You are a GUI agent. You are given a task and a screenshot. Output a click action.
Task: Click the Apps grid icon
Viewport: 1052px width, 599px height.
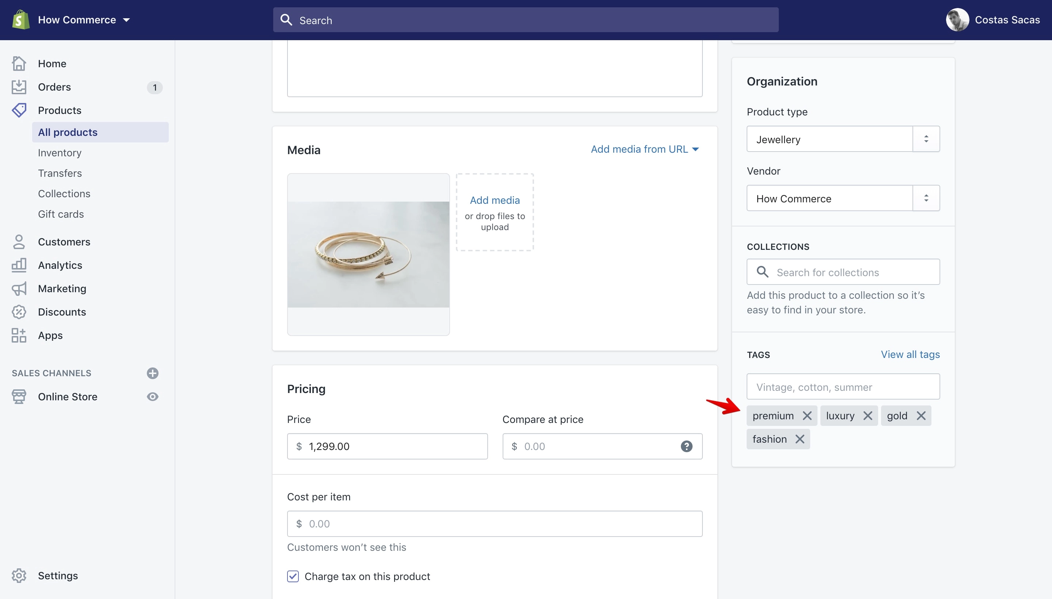(x=19, y=335)
